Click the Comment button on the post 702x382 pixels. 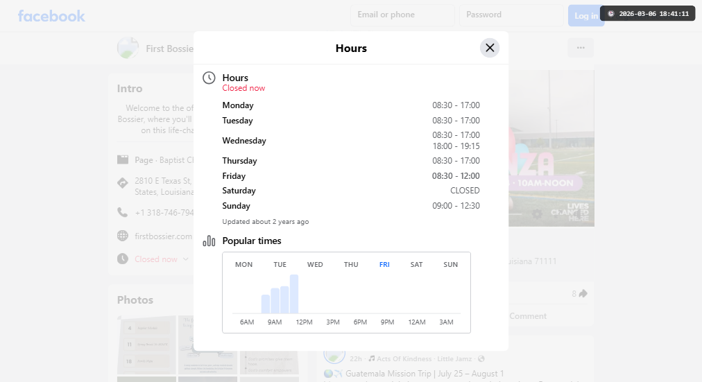click(529, 316)
